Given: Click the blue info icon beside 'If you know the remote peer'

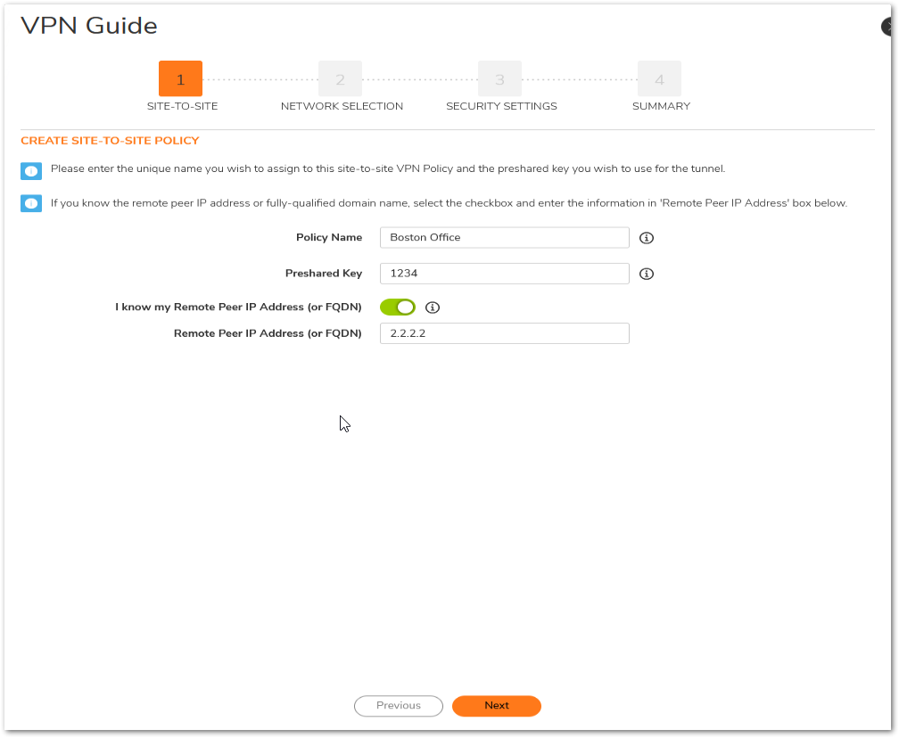Looking at the screenshot, I should (31, 203).
